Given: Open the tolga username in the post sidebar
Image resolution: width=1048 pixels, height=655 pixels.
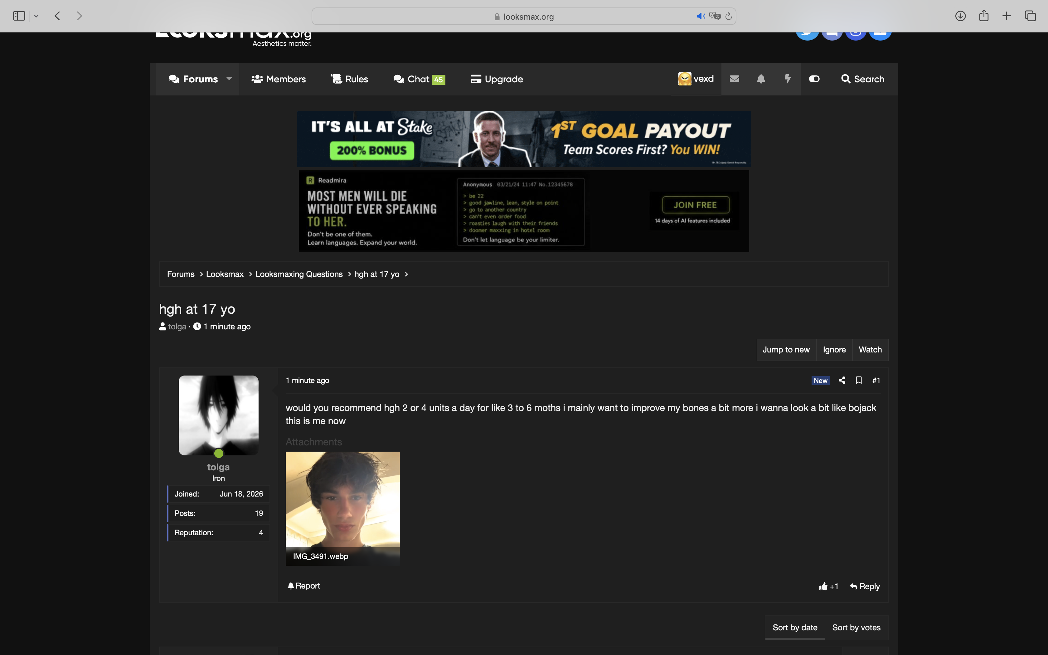Looking at the screenshot, I should coord(218,467).
